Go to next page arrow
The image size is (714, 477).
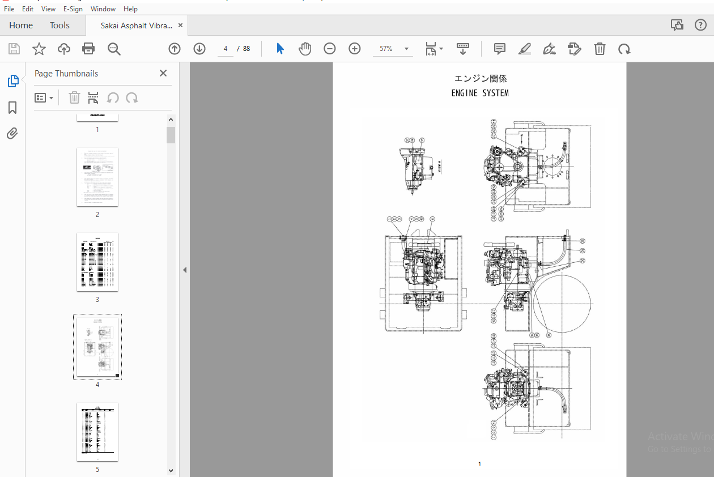coord(199,49)
